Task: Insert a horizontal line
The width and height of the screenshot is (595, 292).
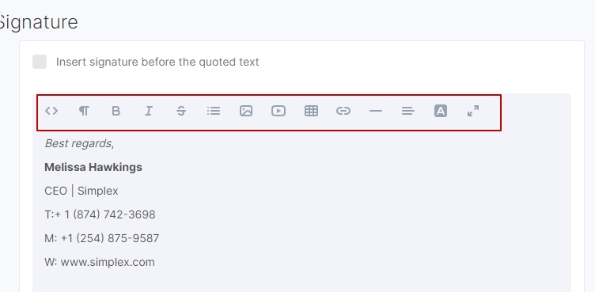Action: coord(376,111)
